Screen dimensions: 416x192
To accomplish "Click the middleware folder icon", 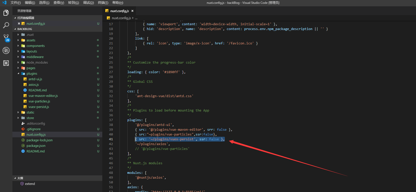I will [x=23, y=57].
